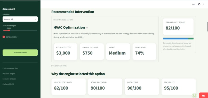The width and height of the screenshot is (208, 98).
Task: Uncheck the Consider solar checkbox
Action: (4, 37)
